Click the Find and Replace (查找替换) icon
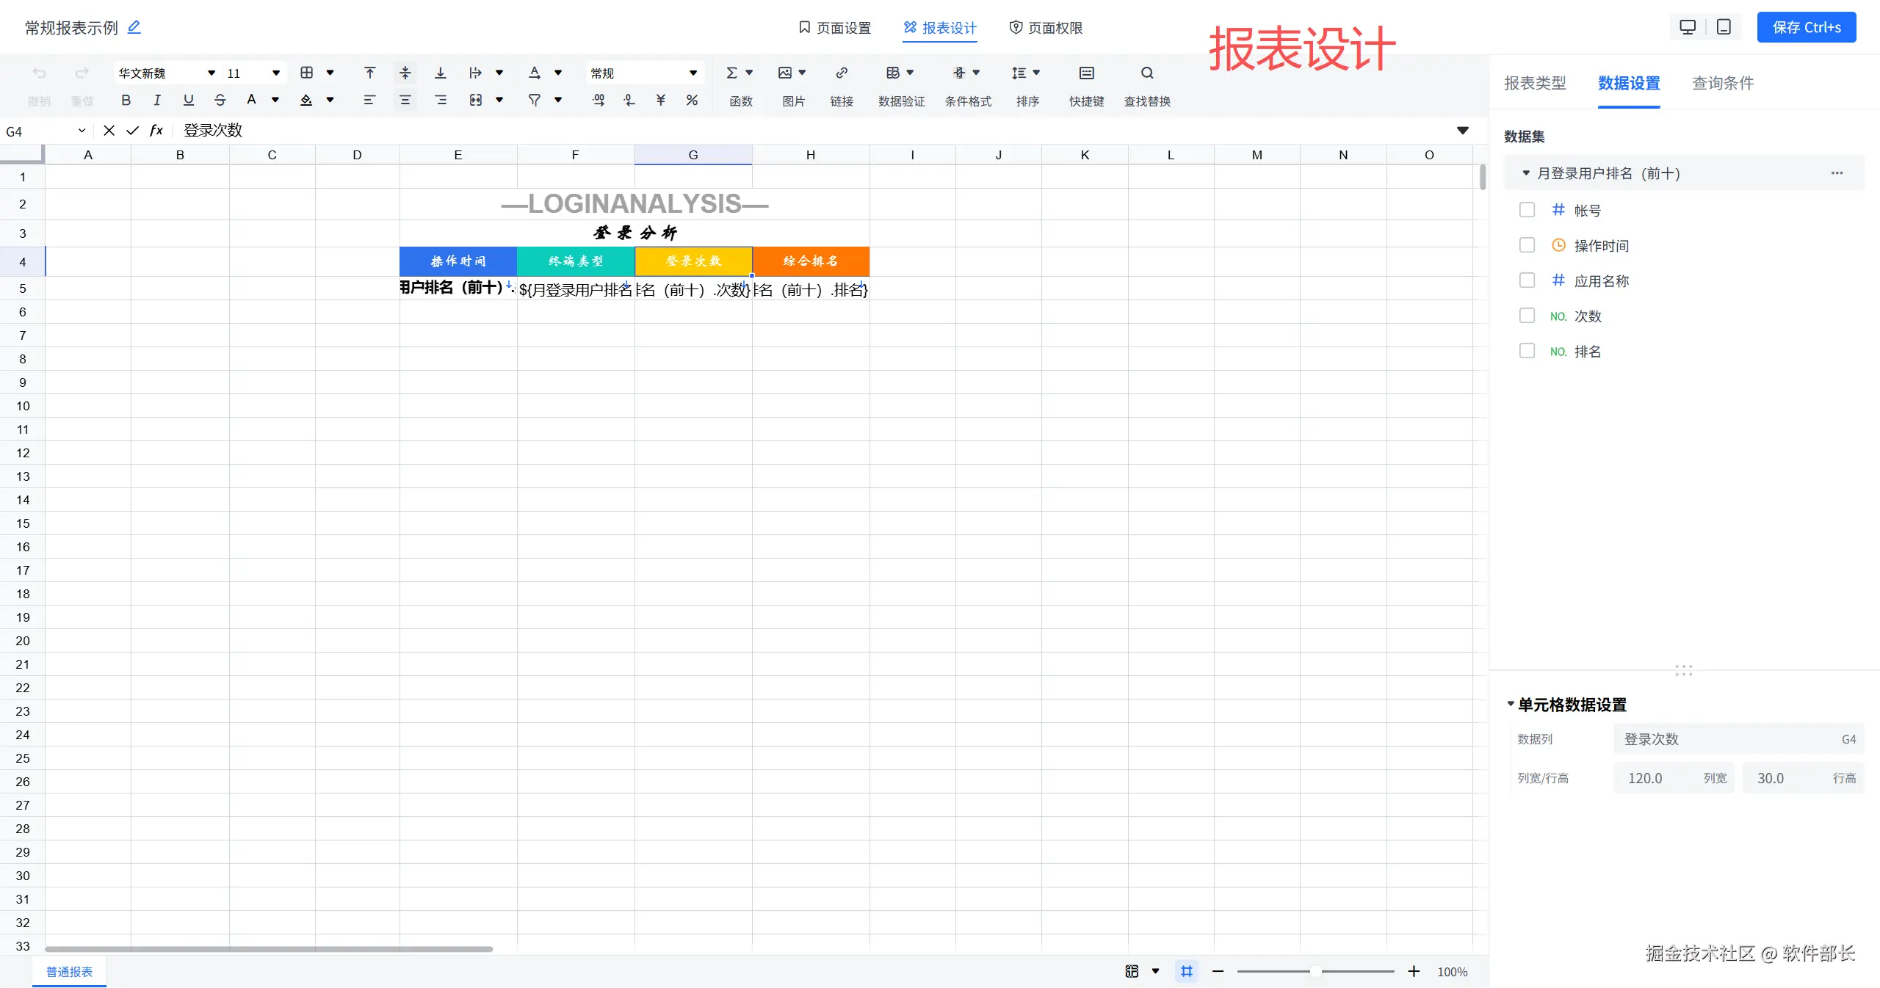Screen dimensions: 1880x988 pyautogui.click(x=1147, y=73)
